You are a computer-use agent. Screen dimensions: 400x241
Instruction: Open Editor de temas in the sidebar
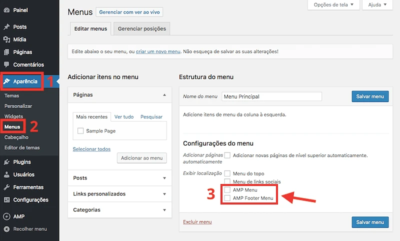[x=22, y=147]
